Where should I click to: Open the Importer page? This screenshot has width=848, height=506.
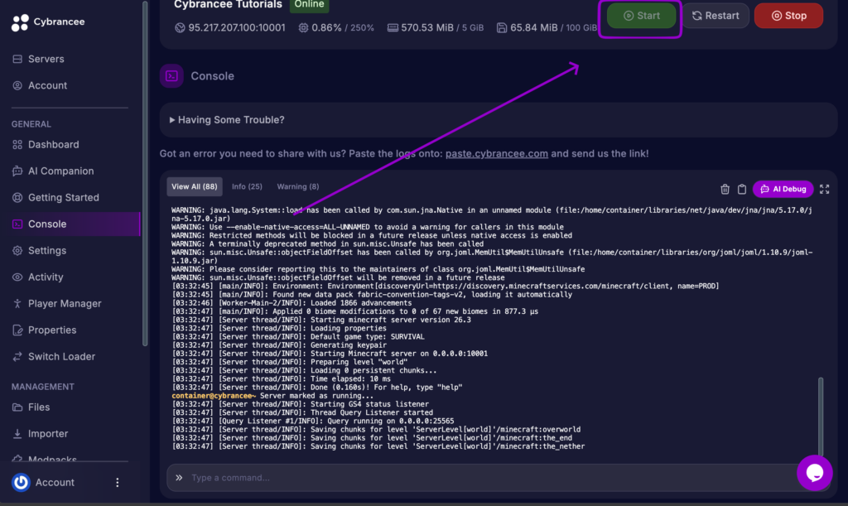click(47, 434)
